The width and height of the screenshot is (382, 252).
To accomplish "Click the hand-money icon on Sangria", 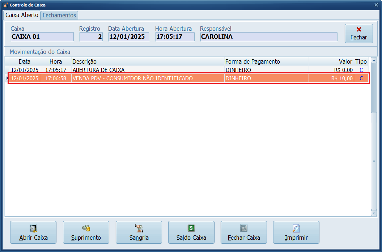I will [139, 228].
